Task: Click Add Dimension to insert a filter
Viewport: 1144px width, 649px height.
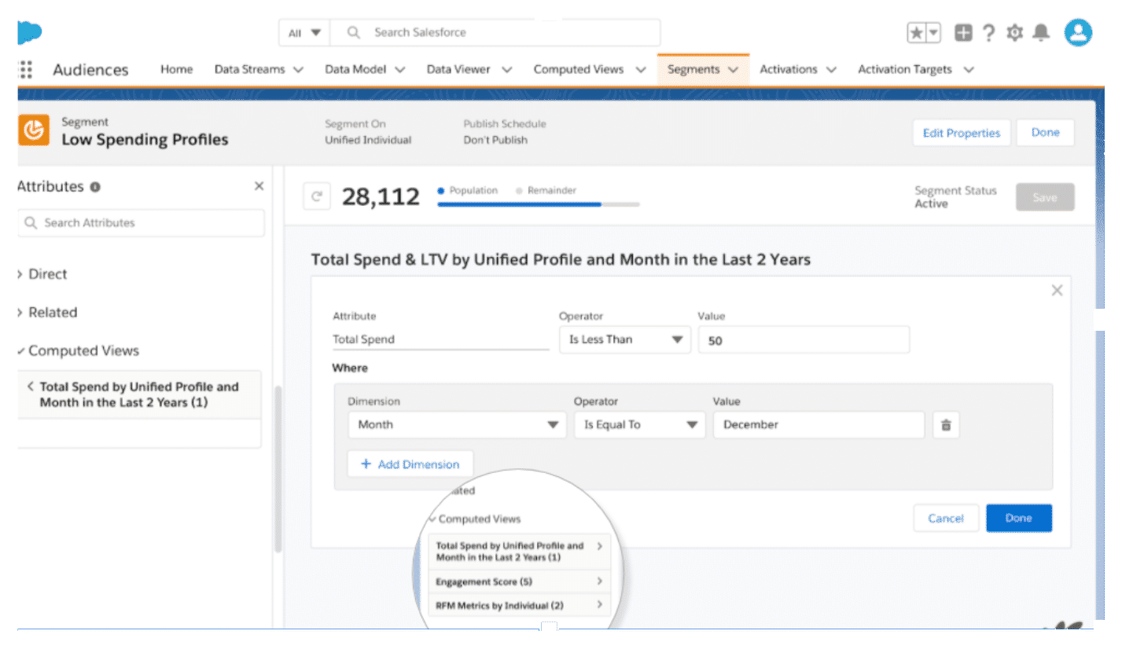Action: [410, 464]
